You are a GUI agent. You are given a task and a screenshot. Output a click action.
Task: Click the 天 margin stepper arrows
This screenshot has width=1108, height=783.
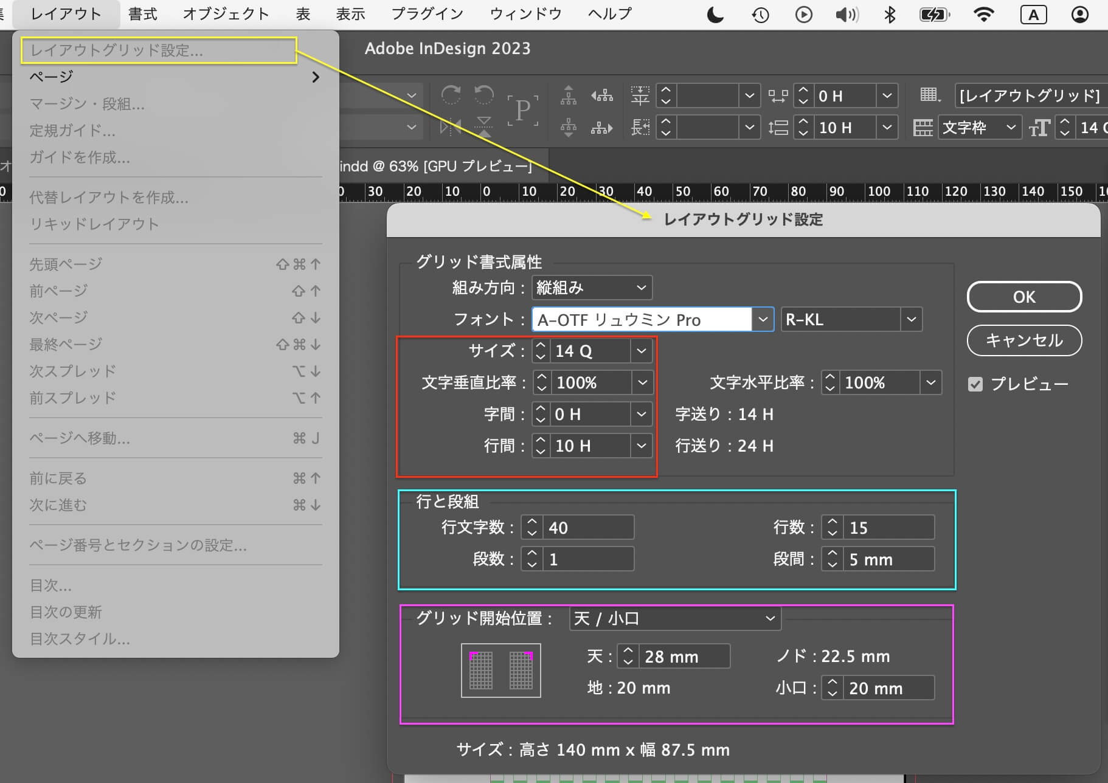pyautogui.click(x=628, y=657)
